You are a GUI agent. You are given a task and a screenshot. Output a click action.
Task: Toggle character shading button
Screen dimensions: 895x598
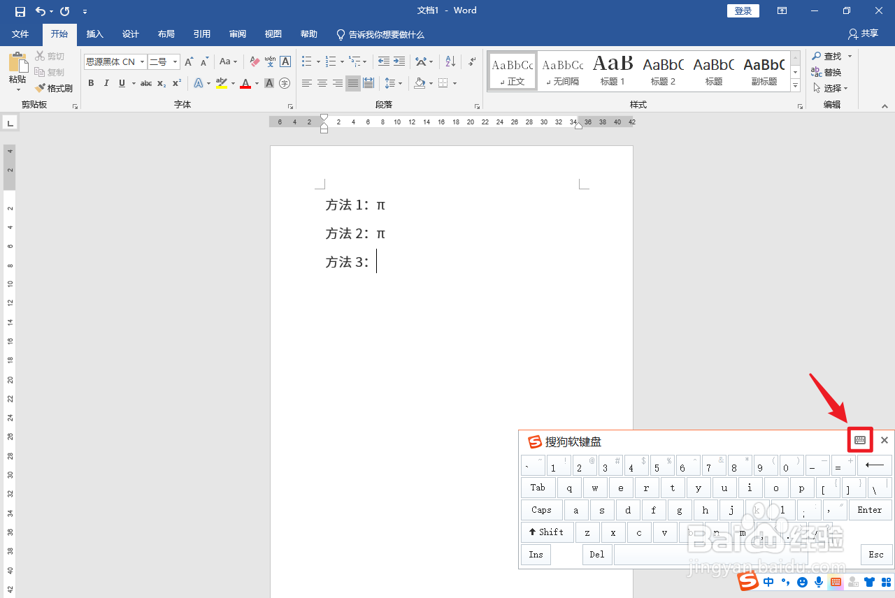269,83
